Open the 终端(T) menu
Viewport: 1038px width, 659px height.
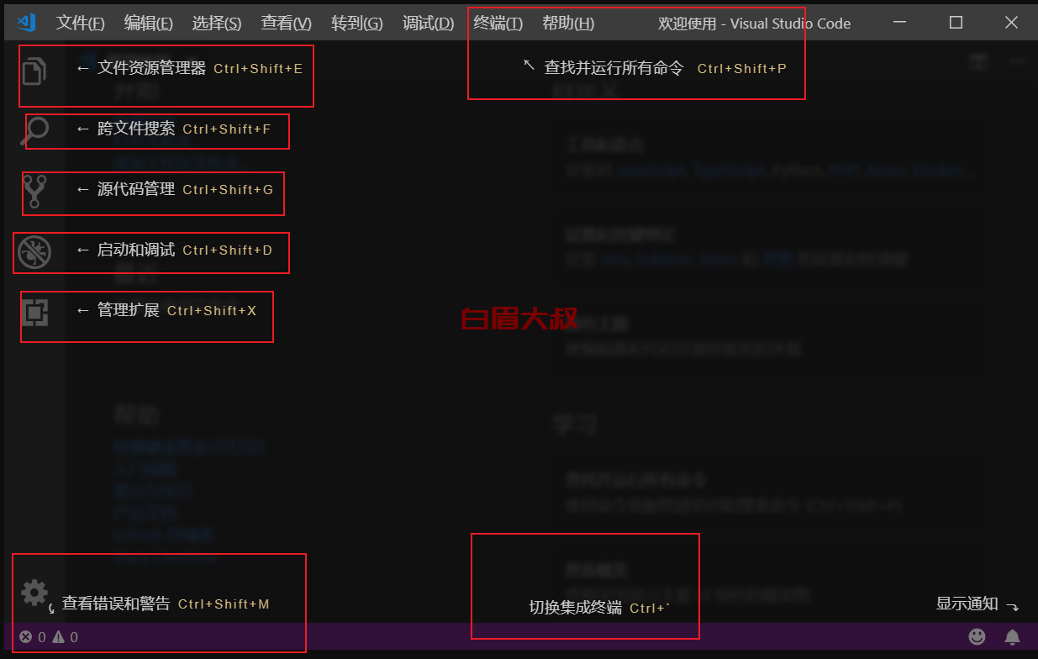pyautogui.click(x=498, y=24)
